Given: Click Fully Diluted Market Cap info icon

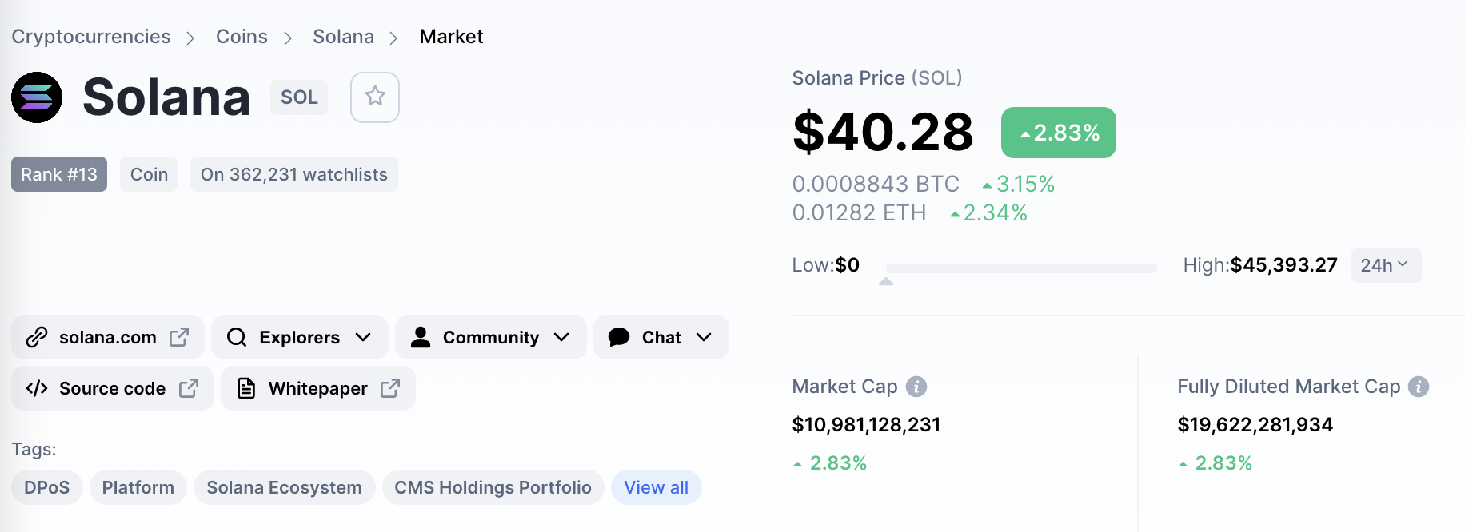Looking at the screenshot, I should (1419, 387).
